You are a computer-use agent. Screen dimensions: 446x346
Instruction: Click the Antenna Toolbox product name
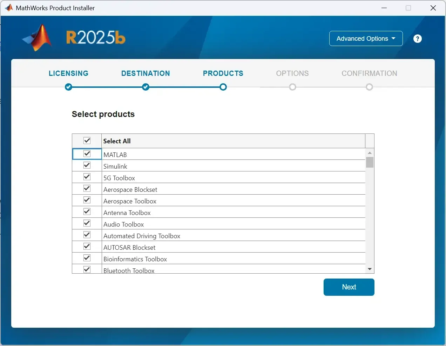[127, 213]
